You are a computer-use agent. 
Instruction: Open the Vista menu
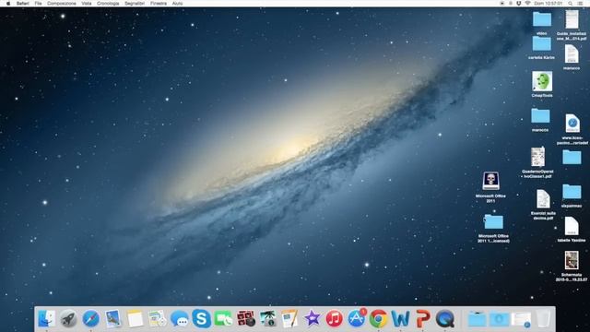click(87, 4)
